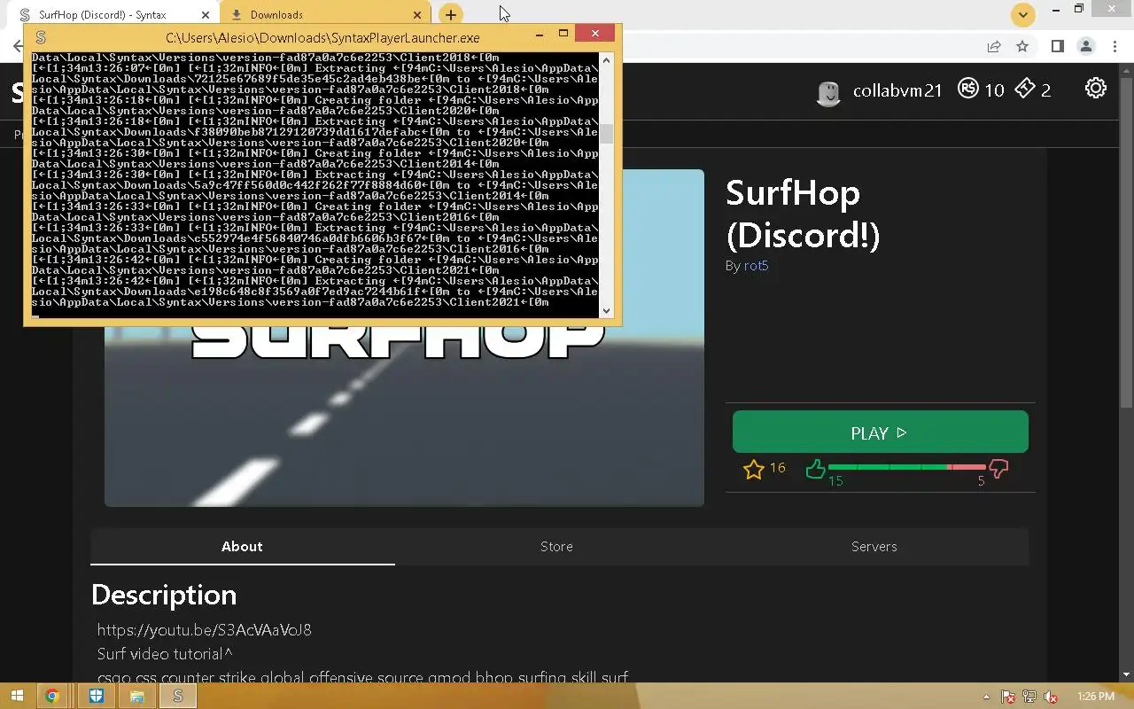Open Chrome from the taskbar

tap(52, 697)
